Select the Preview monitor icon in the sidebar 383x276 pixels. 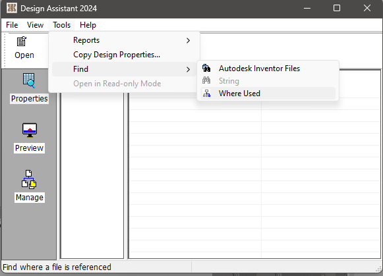tap(30, 130)
